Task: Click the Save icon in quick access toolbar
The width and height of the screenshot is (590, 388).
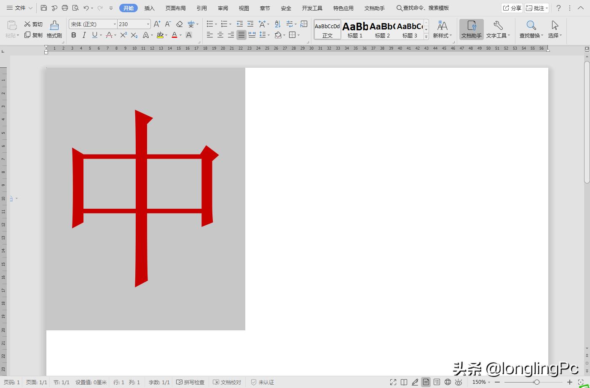Action: coord(44,8)
